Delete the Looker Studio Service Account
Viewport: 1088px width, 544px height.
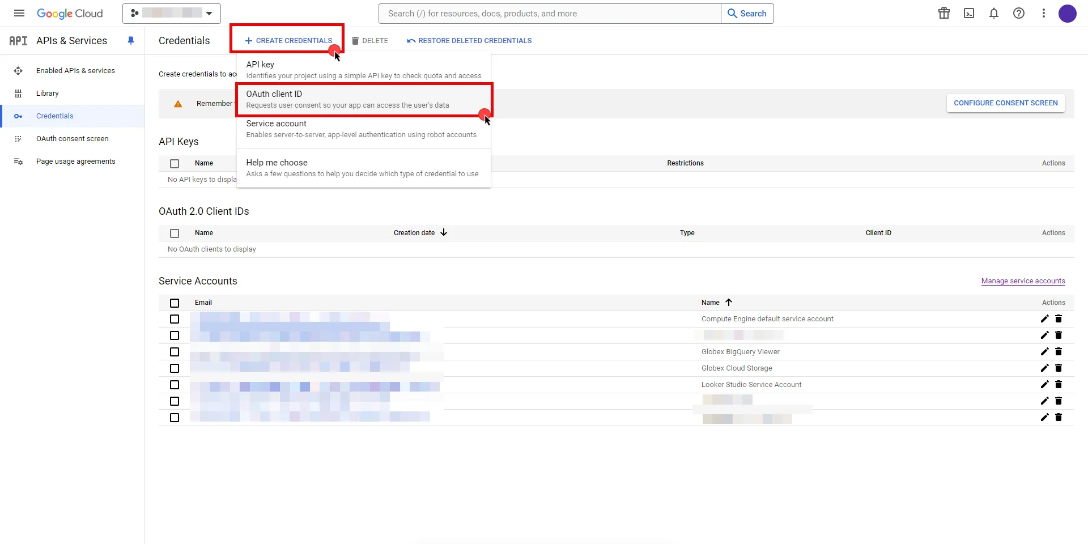(1059, 384)
